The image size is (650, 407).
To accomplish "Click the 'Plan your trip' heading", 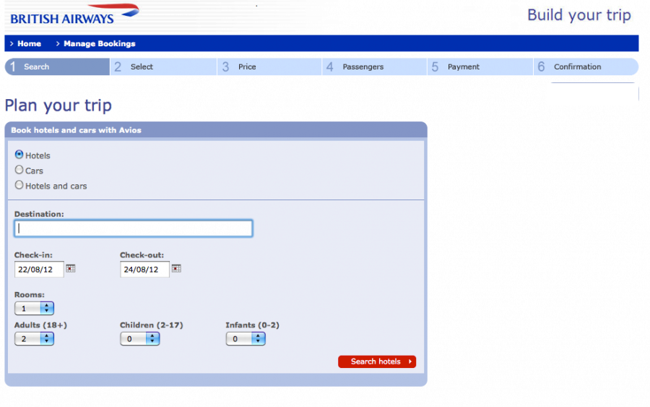I will pos(58,106).
